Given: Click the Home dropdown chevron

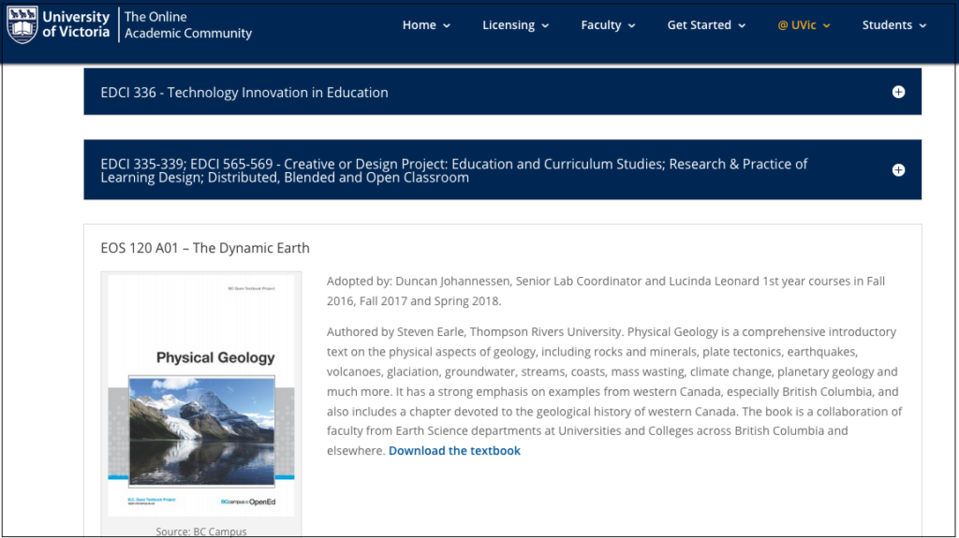Looking at the screenshot, I should (x=447, y=25).
